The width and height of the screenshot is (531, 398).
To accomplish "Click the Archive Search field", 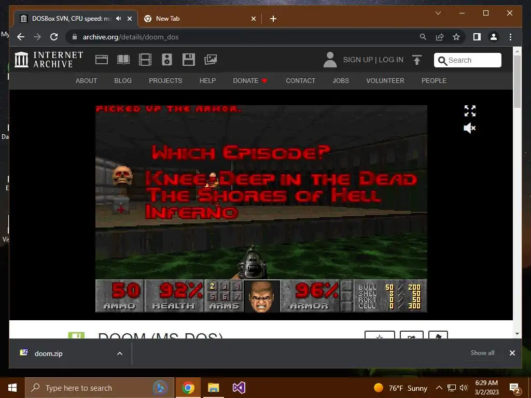I will (x=467, y=60).
